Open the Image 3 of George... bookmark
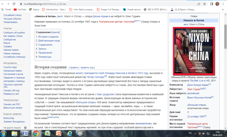The image size is (227, 137). click(109, 9)
